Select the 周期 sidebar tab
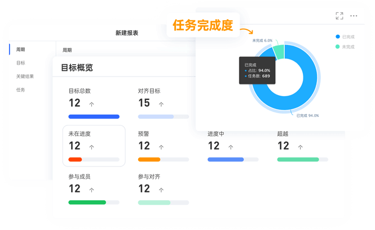The height and width of the screenshot is (230, 375). point(20,49)
